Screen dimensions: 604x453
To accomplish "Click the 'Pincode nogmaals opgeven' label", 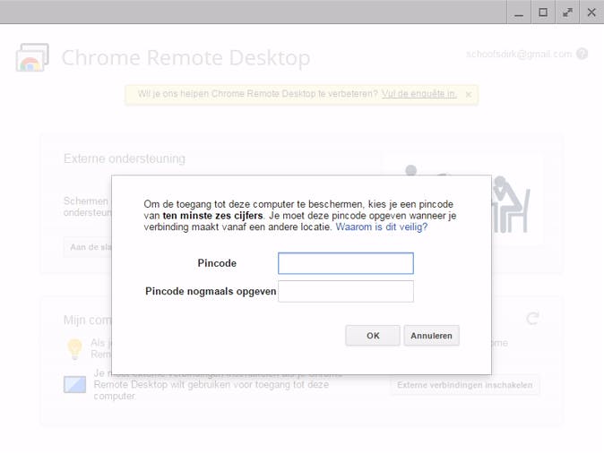I will coord(211,291).
